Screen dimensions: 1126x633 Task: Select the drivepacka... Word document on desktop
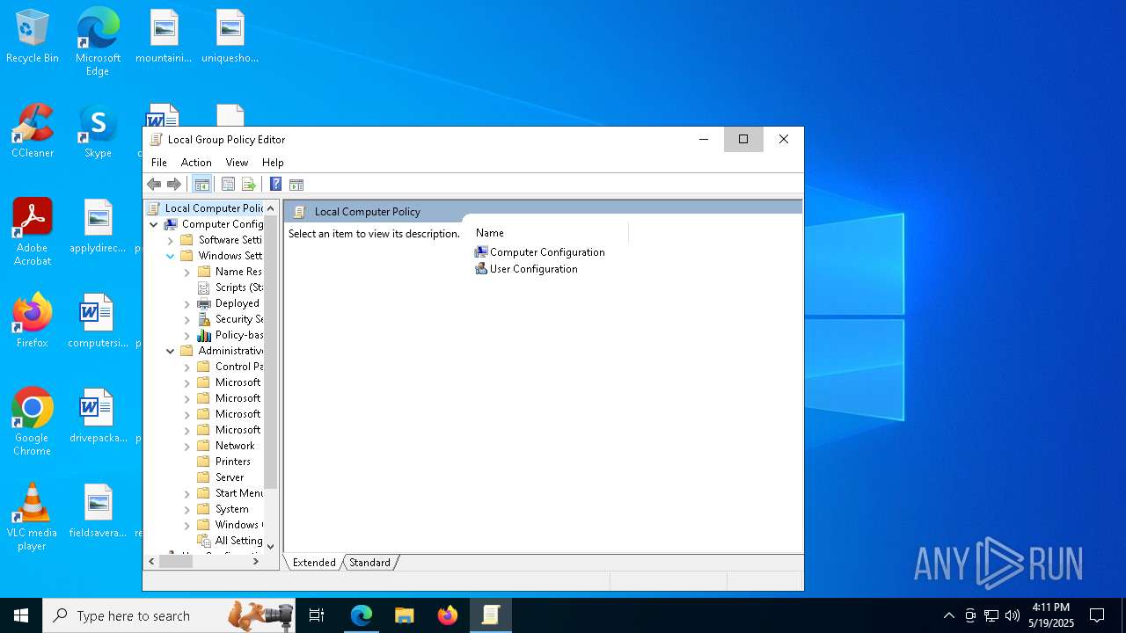point(98,415)
